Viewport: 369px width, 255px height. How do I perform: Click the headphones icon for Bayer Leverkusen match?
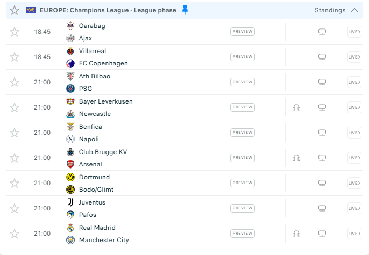296,107
